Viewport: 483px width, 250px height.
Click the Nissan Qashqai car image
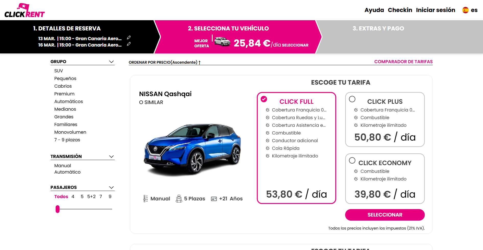[193, 150]
